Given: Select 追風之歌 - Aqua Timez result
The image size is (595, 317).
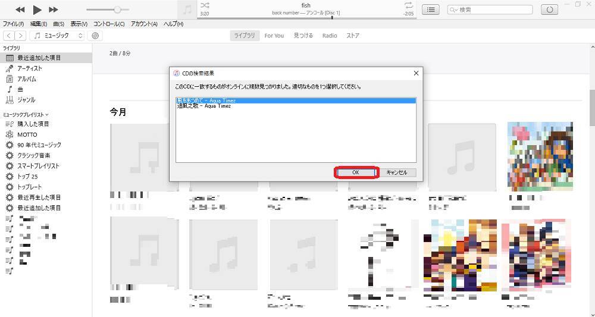Looking at the screenshot, I should point(296,106).
